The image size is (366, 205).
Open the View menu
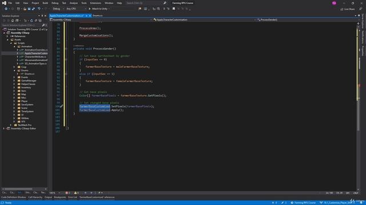[25, 3]
